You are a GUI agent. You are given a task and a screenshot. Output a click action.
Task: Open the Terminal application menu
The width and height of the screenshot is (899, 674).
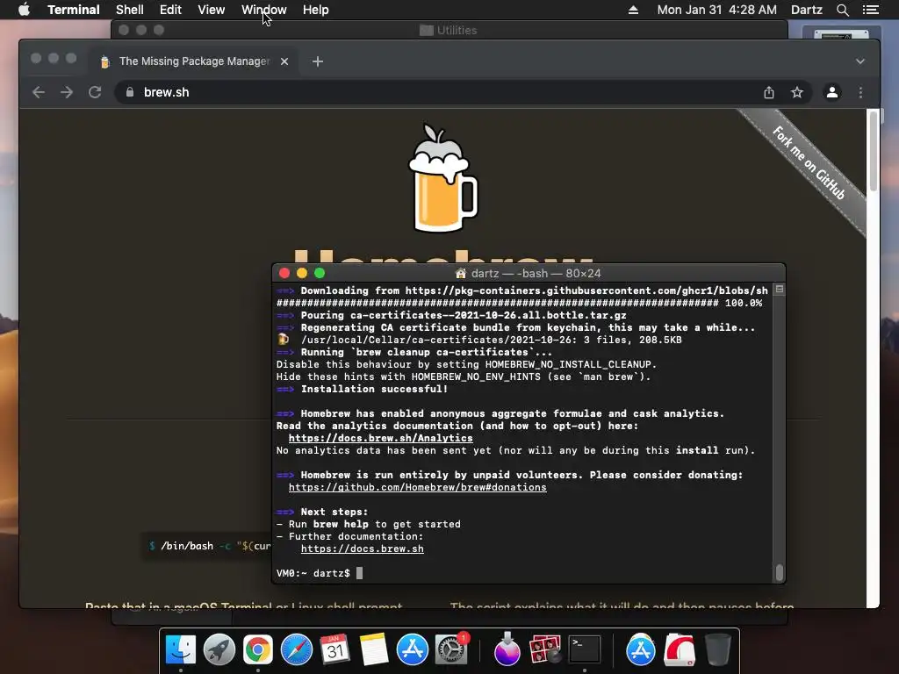click(x=74, y=10)
